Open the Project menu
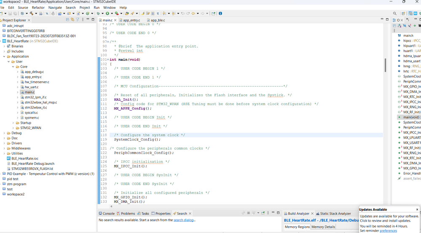This screenshot has height=233, width=421. click(85, 8)
